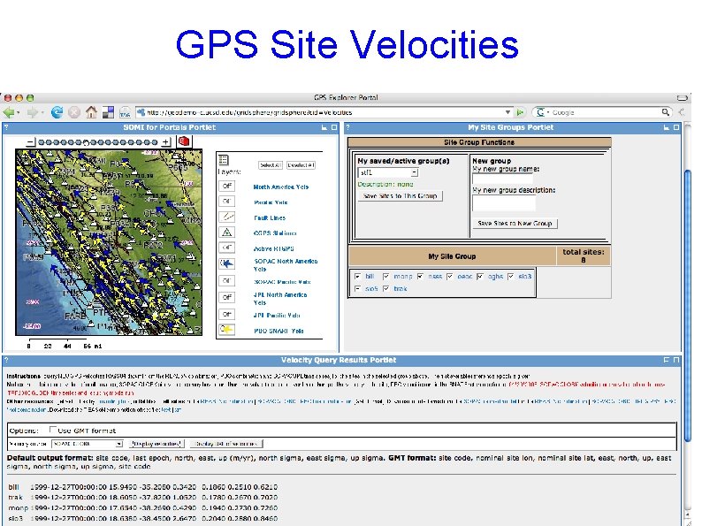The image size is (702, 526).
Task: Click the red cube icon above the map
Action: pos(184,141)
